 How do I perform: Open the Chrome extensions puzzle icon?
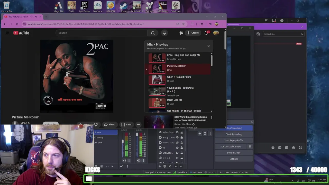click(192, 24)
